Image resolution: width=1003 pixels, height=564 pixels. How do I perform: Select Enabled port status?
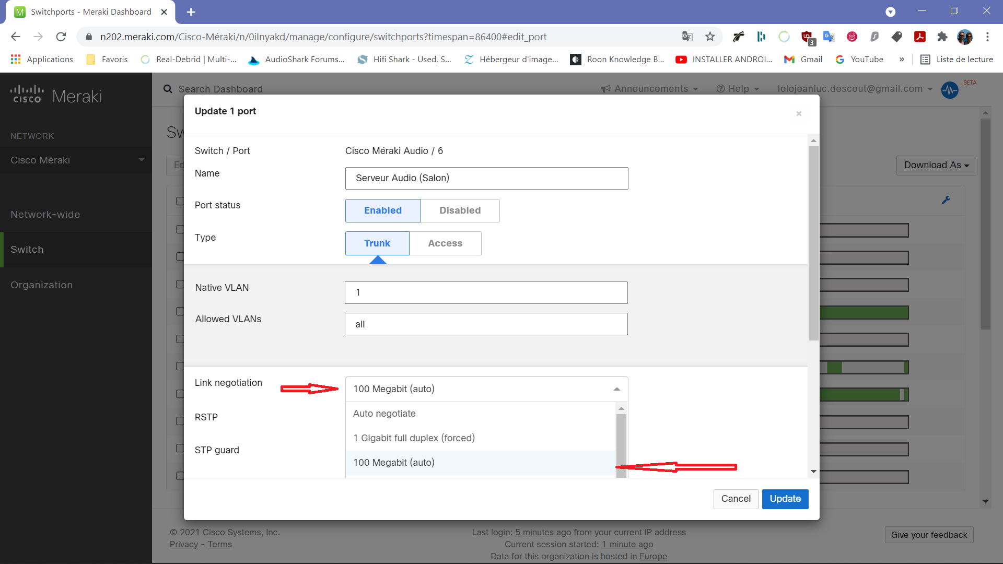pos(382,210)
